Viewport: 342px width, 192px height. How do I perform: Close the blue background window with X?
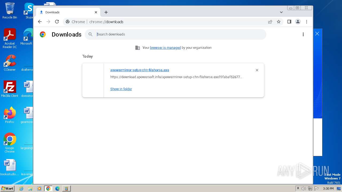coord(317,34)
